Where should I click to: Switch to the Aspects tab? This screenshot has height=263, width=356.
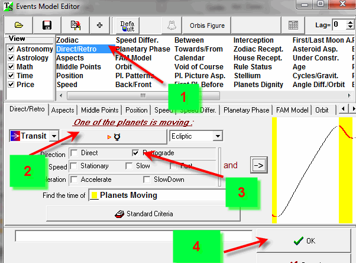(63, 110)
